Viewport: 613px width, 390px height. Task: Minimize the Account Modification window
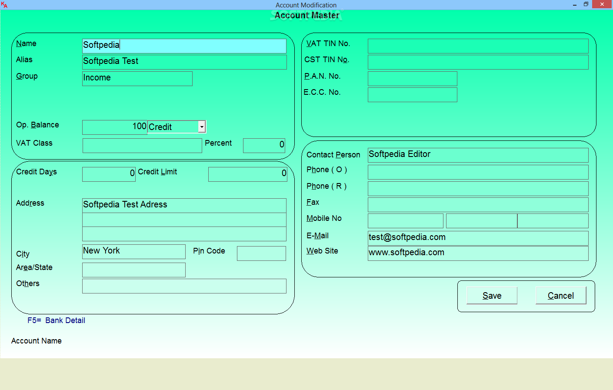(574, 4)
